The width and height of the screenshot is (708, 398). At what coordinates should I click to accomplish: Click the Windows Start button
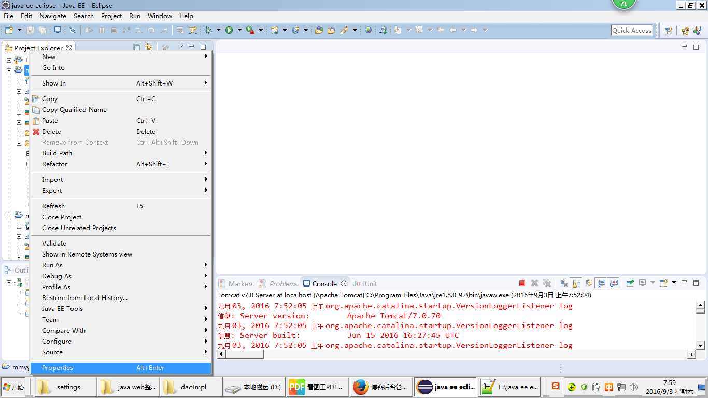point(14,387)
